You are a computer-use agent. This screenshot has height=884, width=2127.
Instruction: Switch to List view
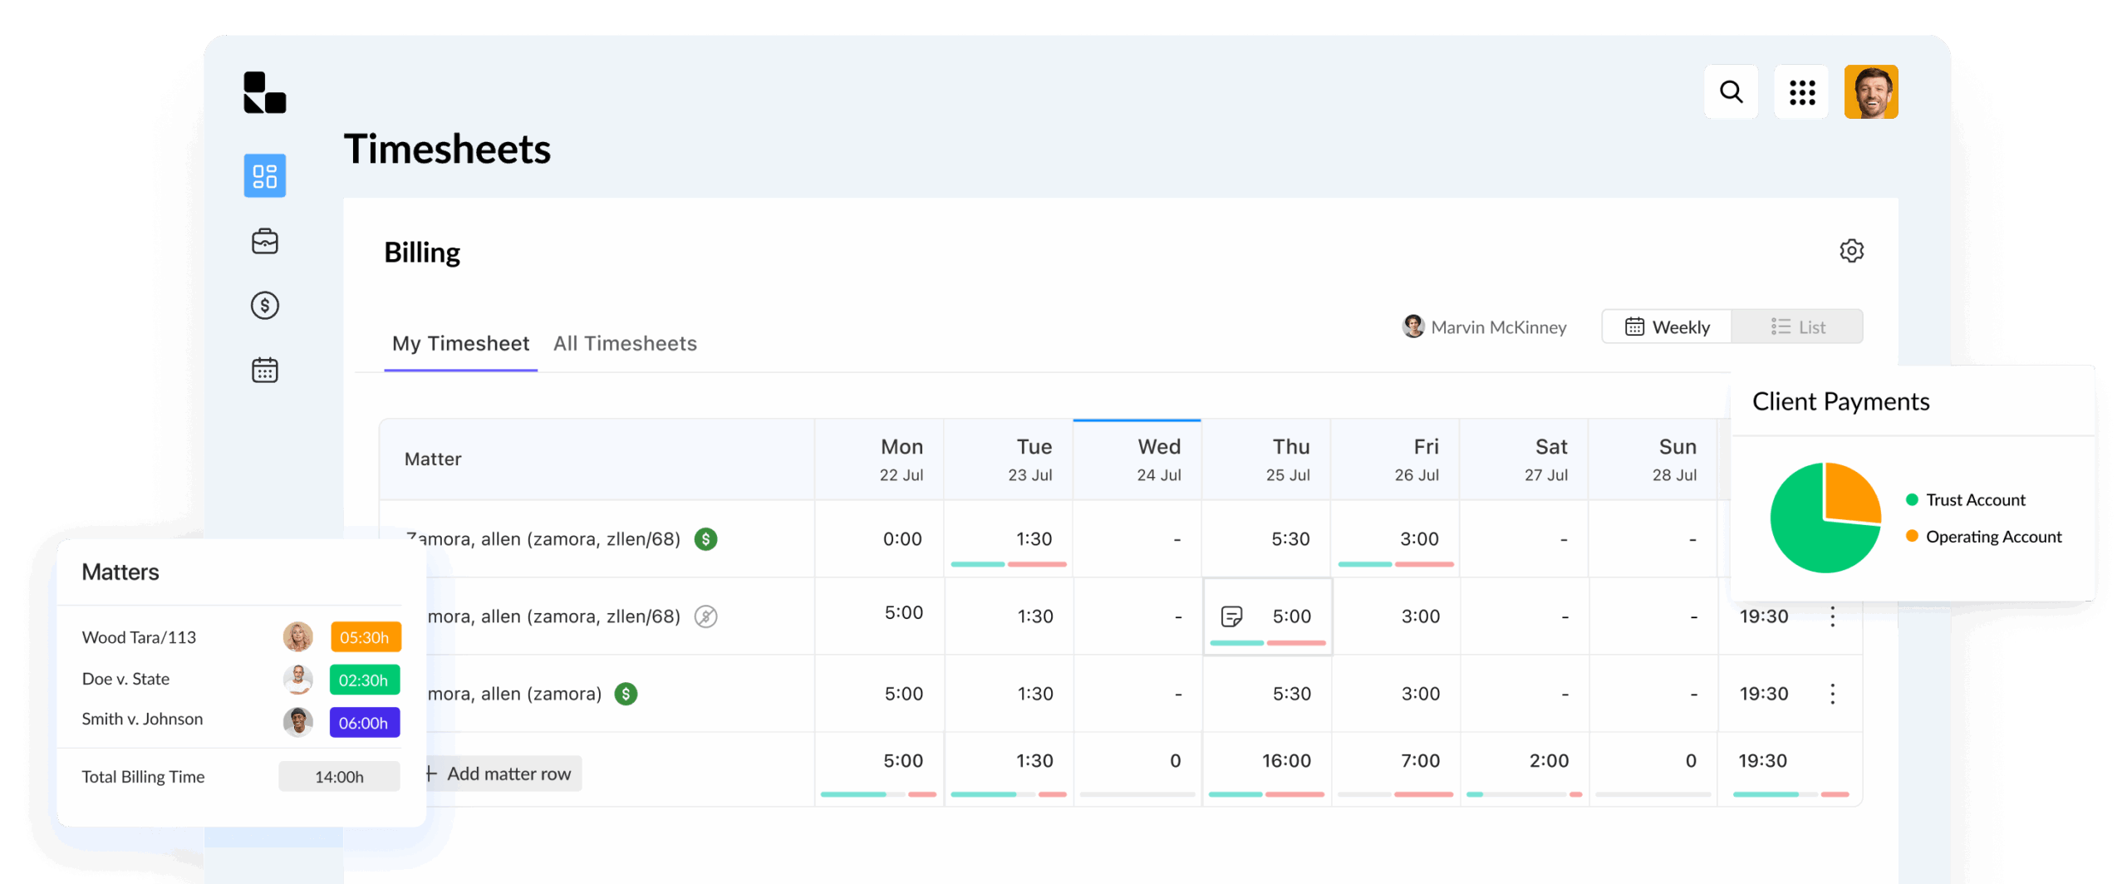click(1797, 327)
